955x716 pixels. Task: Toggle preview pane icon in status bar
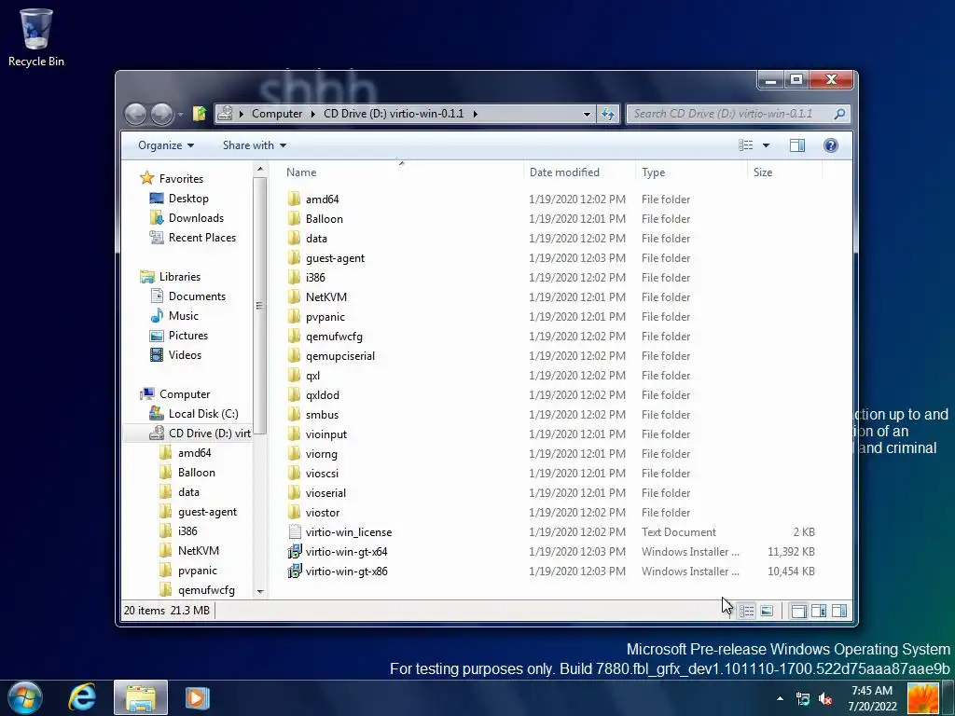point(838,611)
